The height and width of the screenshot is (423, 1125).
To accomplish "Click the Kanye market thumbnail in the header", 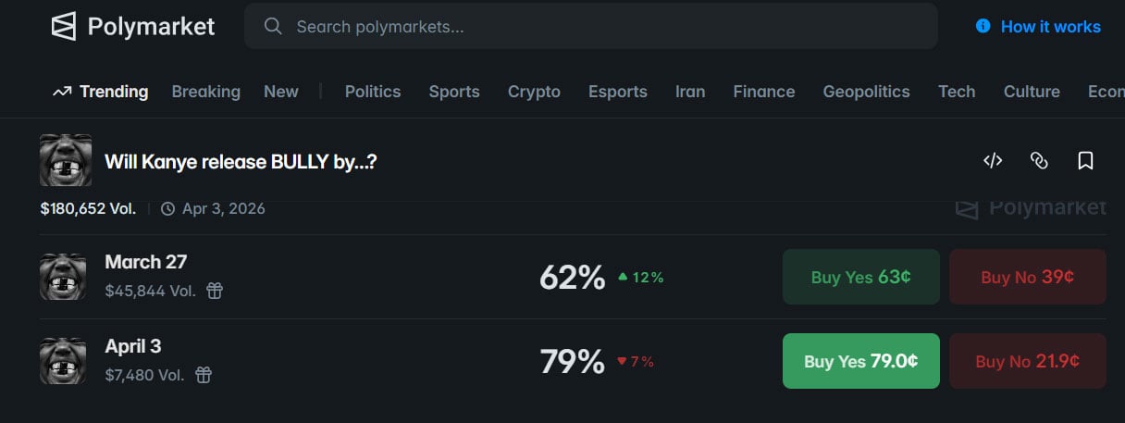I will [x=66, y=160].
